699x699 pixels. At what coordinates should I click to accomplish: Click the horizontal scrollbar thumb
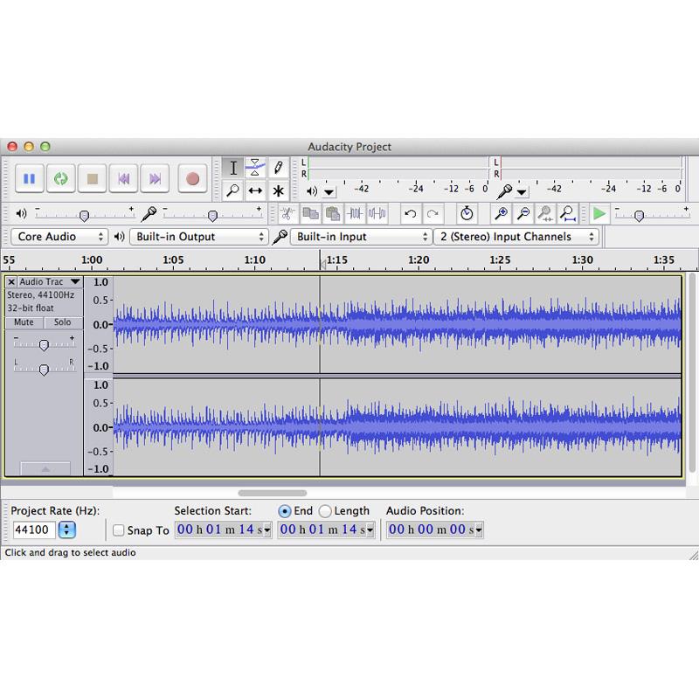coord(273,493)
